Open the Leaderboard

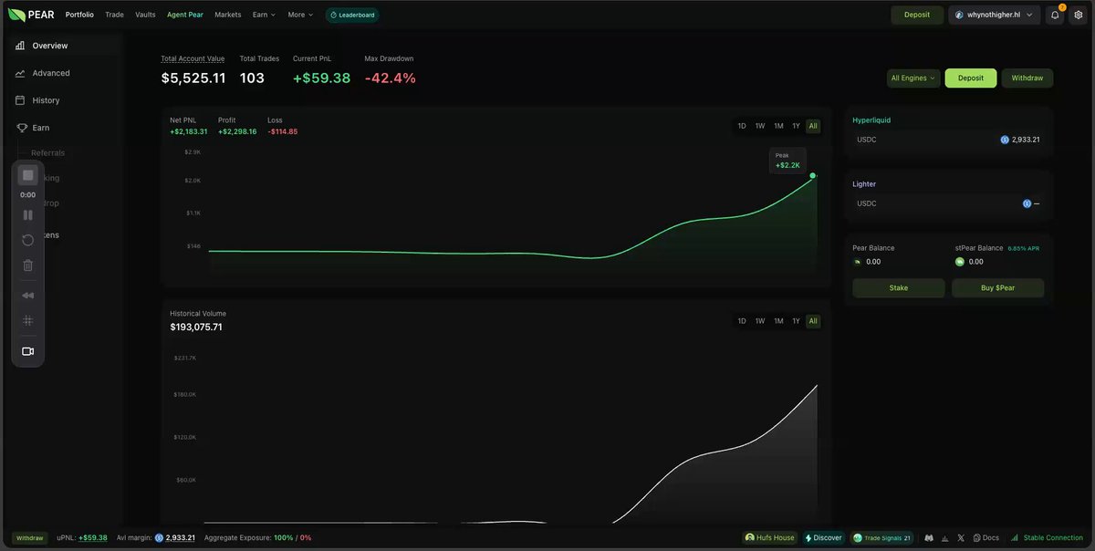point(352,15)
